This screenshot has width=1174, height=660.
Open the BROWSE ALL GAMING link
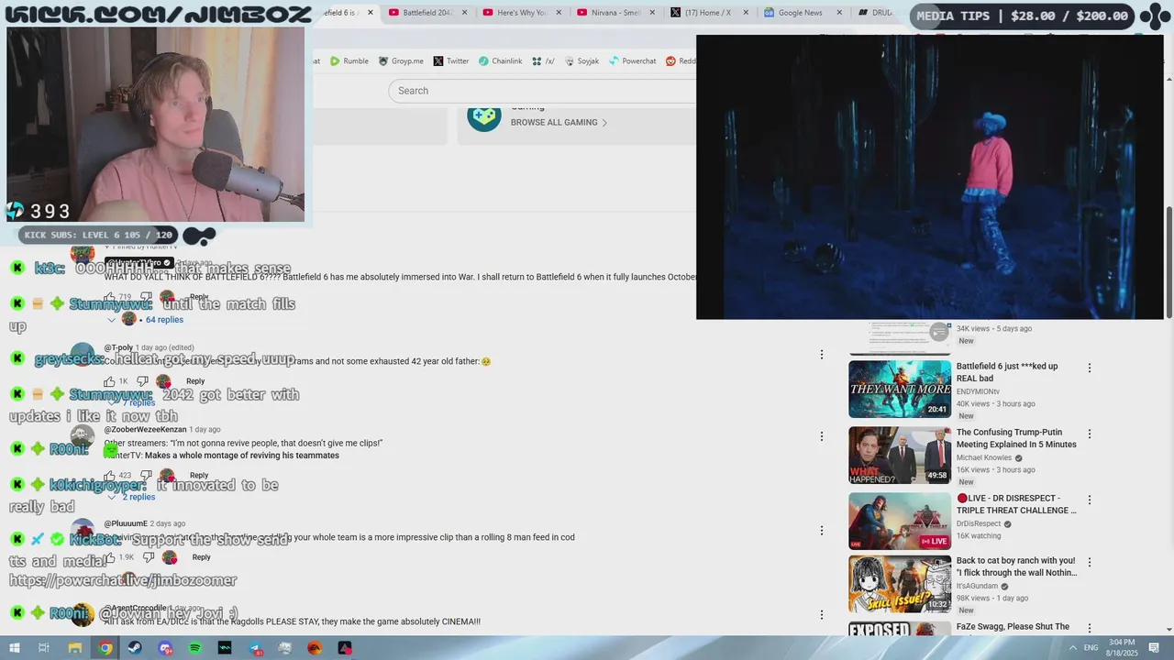pos(559,123)
